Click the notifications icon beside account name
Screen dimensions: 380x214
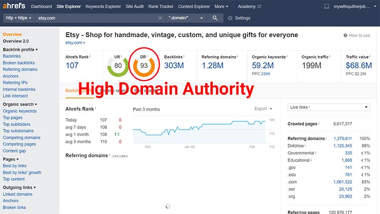(327, 7)
